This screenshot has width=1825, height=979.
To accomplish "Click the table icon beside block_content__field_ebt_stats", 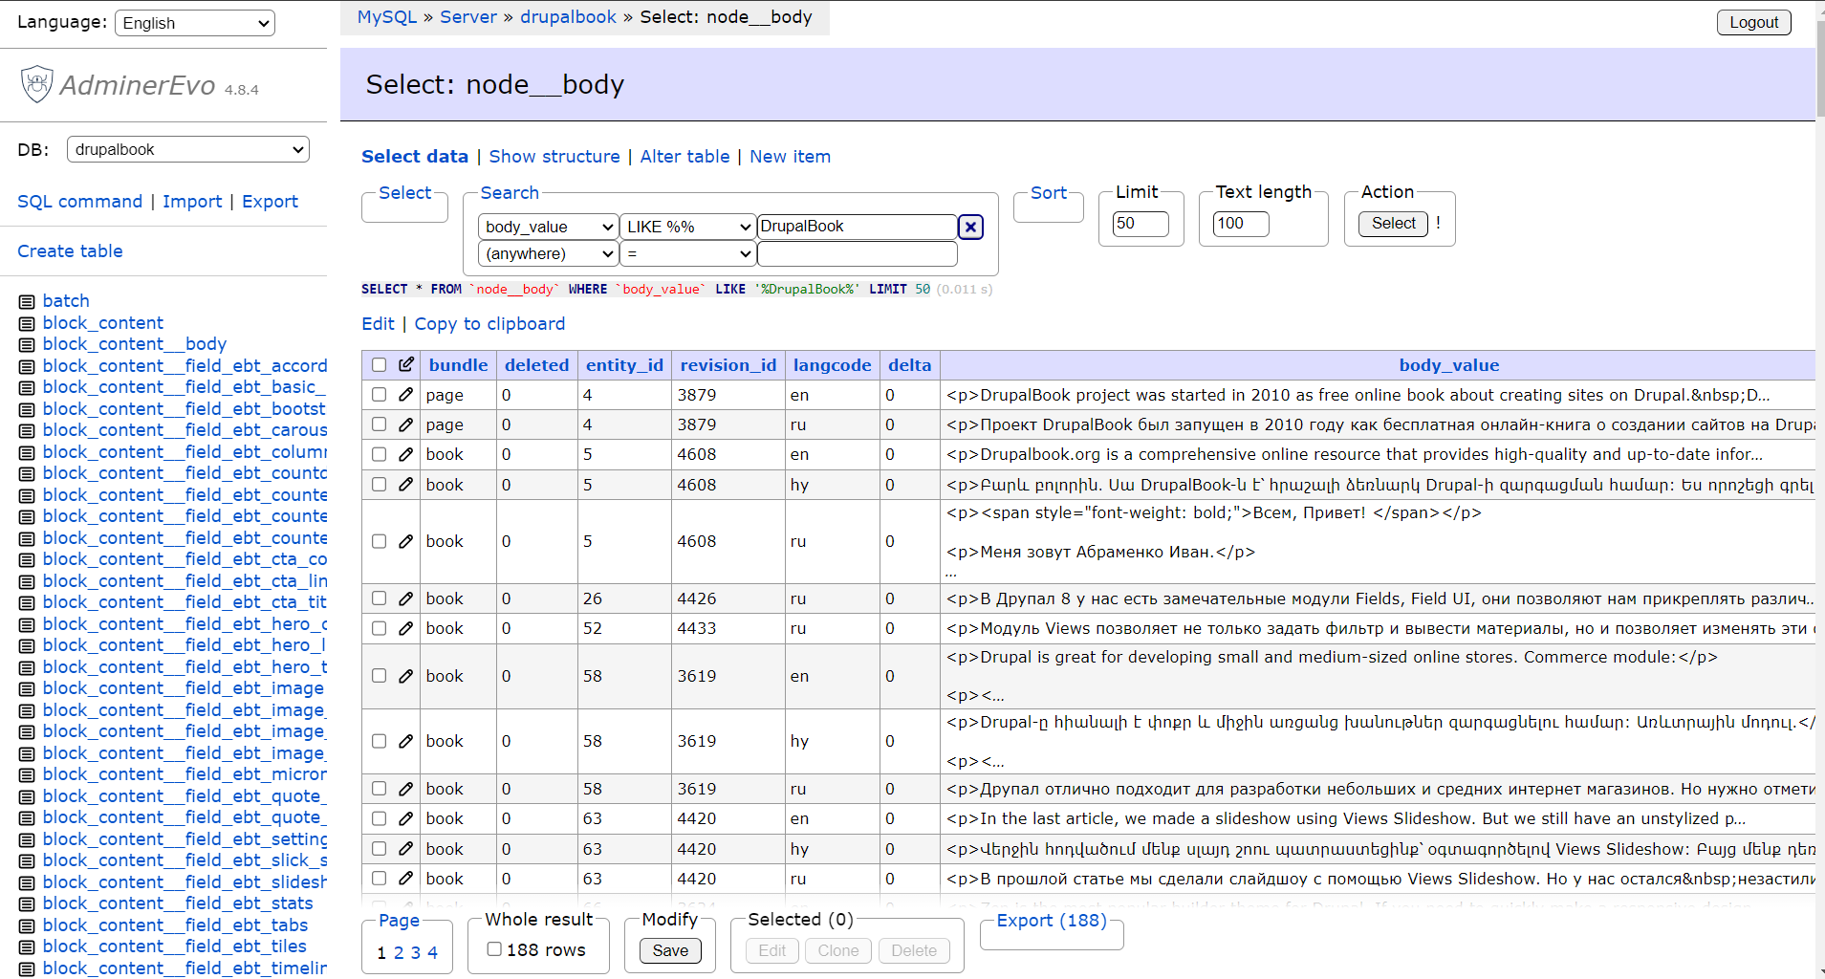I will [x=27, y=903].
